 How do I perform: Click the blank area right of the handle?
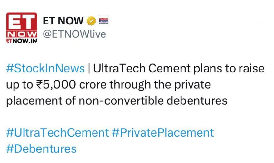(184, 34)
